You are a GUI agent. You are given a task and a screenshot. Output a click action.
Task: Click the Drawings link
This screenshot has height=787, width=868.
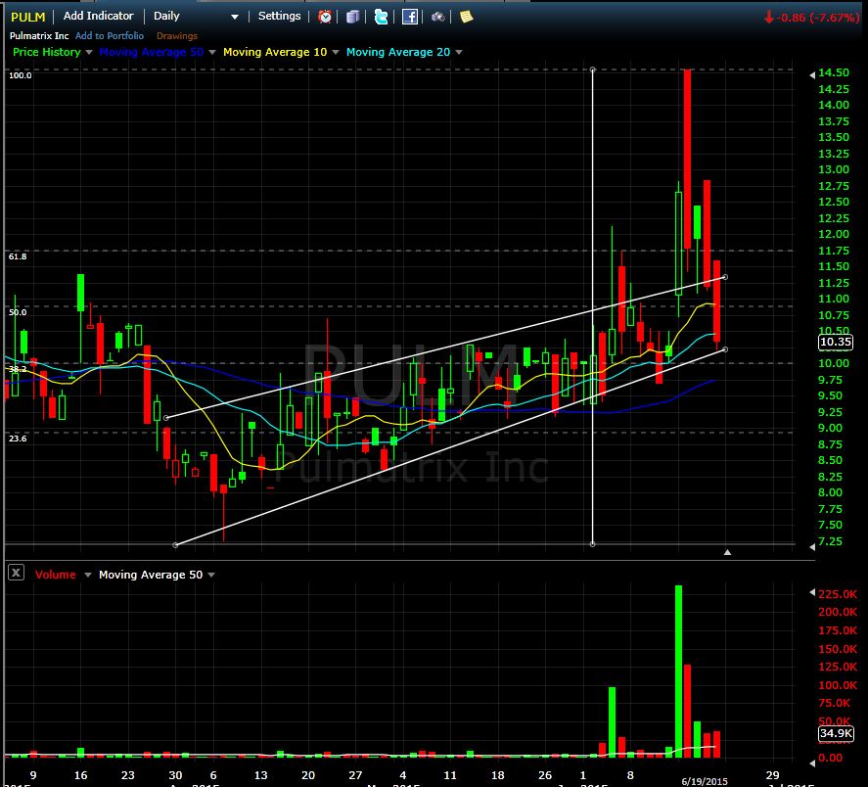click(x=176, y=36)
